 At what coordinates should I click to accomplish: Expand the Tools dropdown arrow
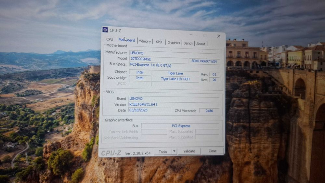(174, 151)
